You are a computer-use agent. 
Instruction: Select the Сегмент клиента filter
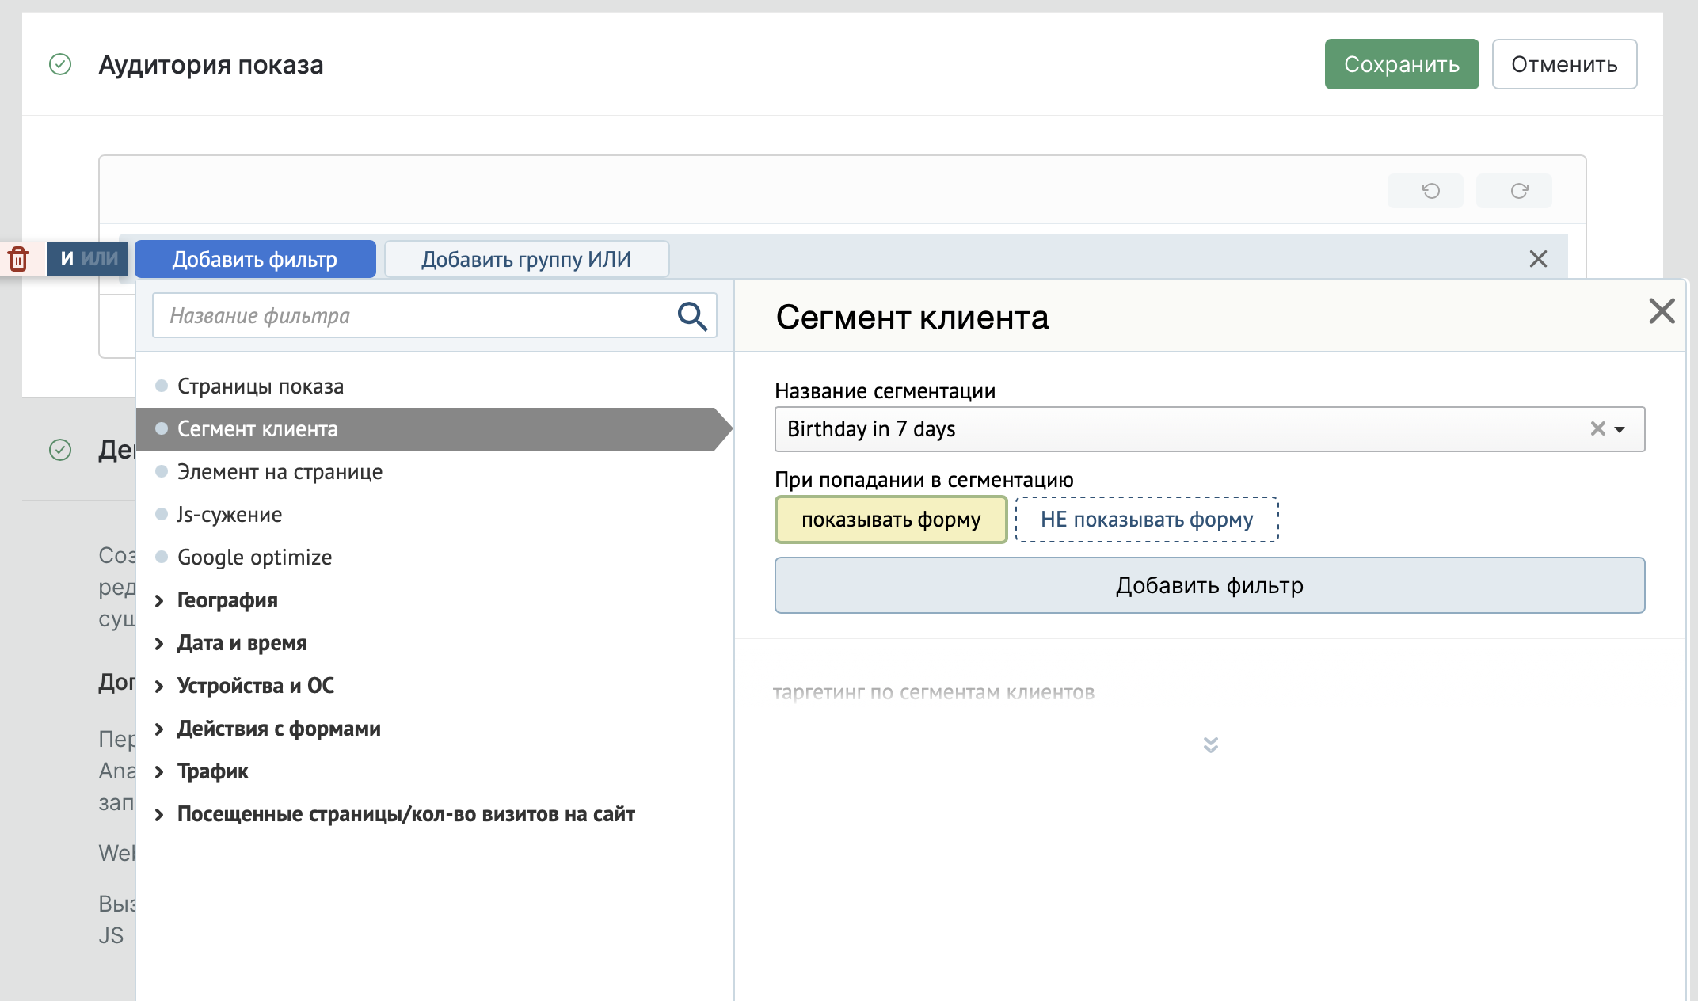click(434, 429)
